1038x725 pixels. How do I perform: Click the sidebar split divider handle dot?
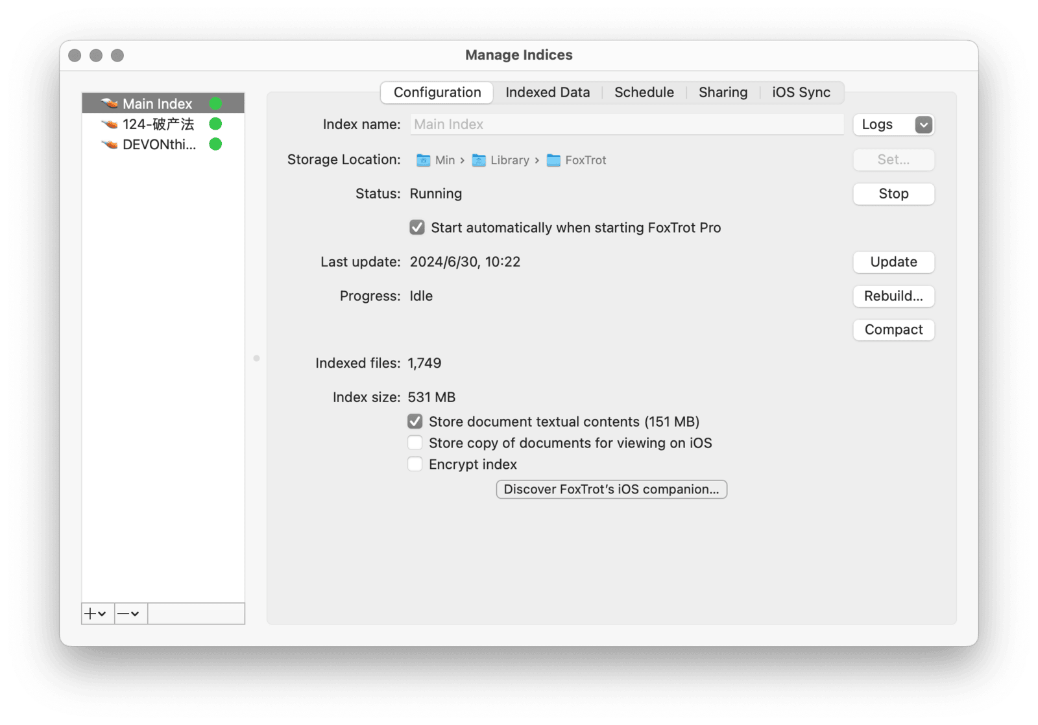click(x=256, y=358)
